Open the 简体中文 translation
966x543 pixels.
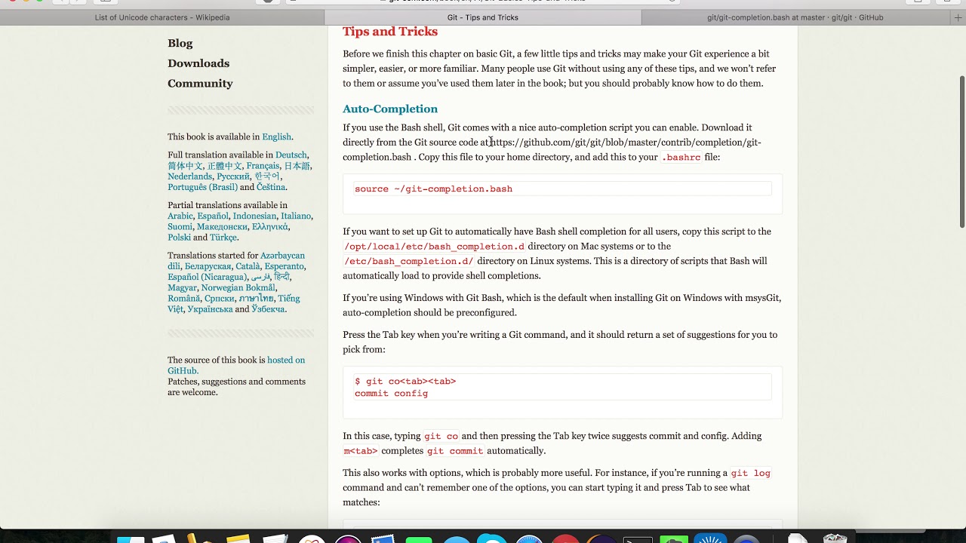click(185, 166)
